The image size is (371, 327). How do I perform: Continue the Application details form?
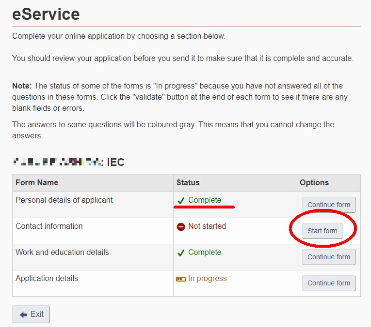pos(329,283)
